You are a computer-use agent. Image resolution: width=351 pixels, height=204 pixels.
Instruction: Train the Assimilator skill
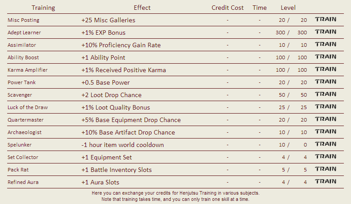pyautogui.click(x=326, y=45)
